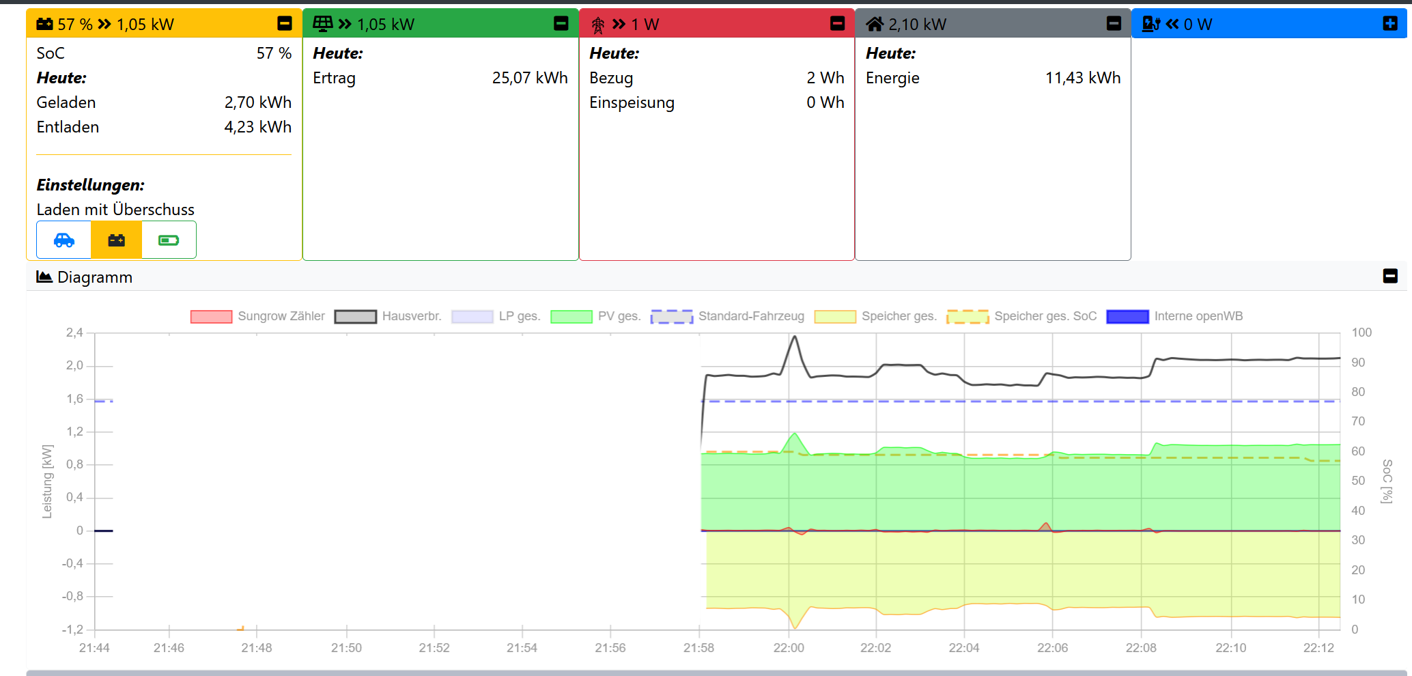Toggle Interne openWB legend entry
The image size is (1412, 676).
1175,317
